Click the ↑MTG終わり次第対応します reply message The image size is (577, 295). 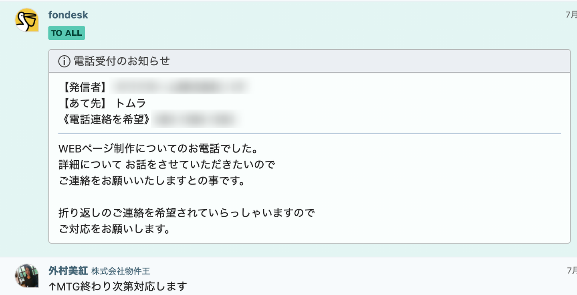(118, 287)
